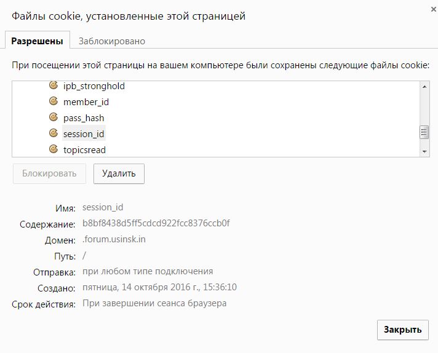Click the Блокировать button

point(50,173)
